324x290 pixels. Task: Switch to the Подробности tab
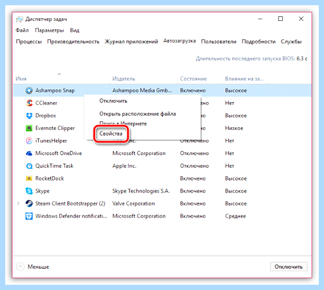pos(259,41)
